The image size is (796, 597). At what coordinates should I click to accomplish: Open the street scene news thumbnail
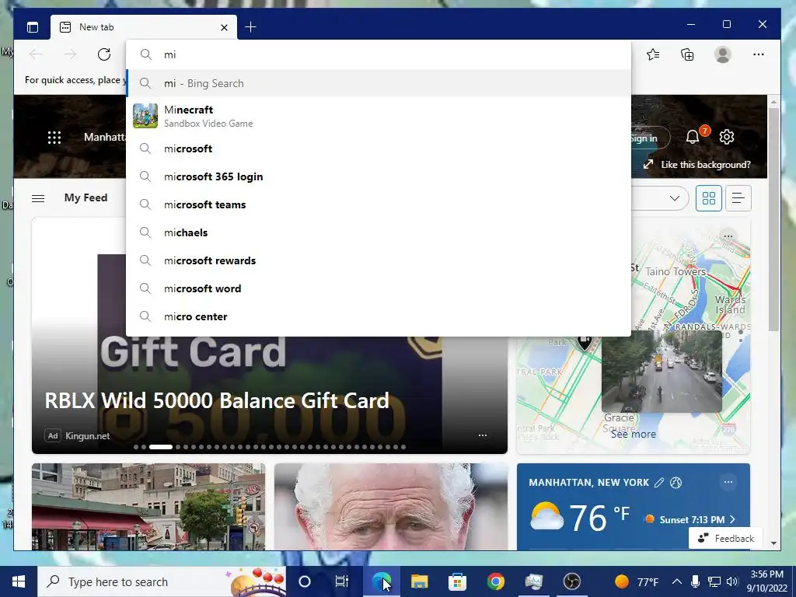pos(148,507)
